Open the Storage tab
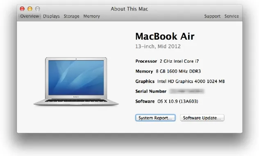Image resolution: width=259 pixels, height=156 pixels. tap(72, 16)
